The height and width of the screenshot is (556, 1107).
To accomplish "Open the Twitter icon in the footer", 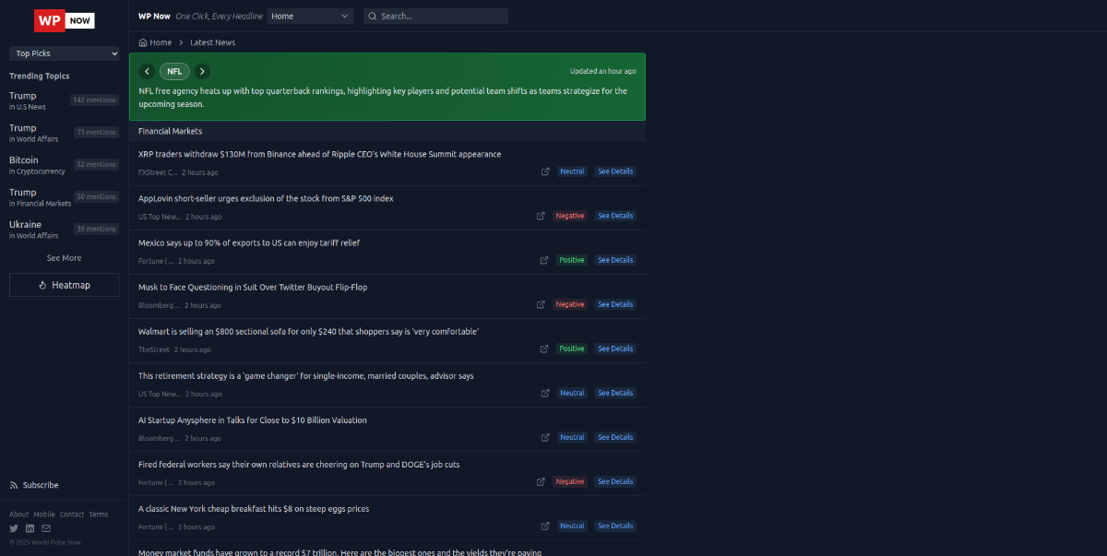I will tap(14, 528).
